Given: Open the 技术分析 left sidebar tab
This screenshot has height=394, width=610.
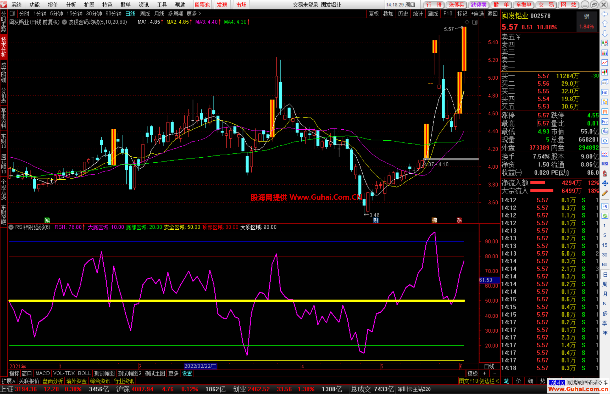Looking at the screenshot, I should tap(4, 47).
